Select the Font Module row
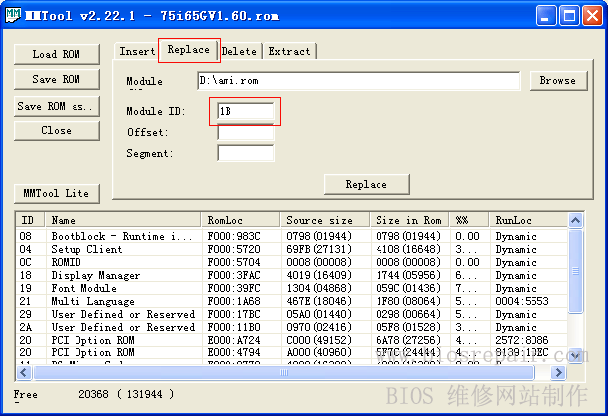Viewport: 608px width, 416px height. pyautogui.click(x=292, y=288)
